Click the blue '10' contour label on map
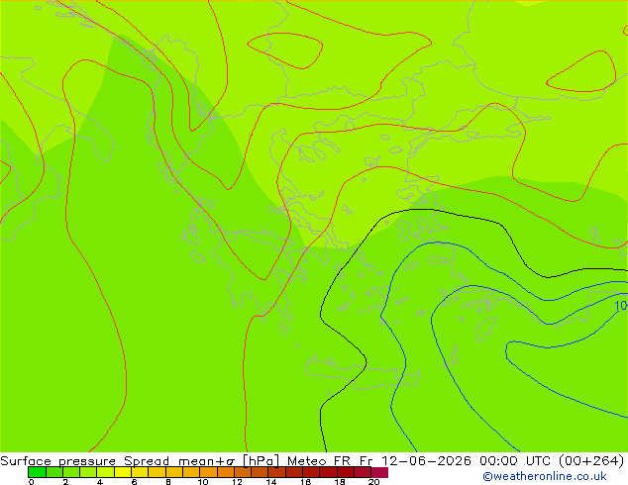 coord(621,306)
